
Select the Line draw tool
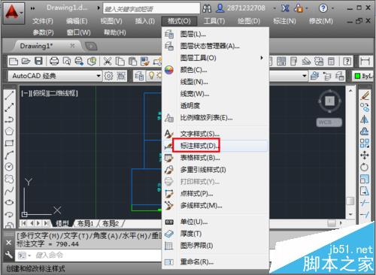click(x=9, y=95)
